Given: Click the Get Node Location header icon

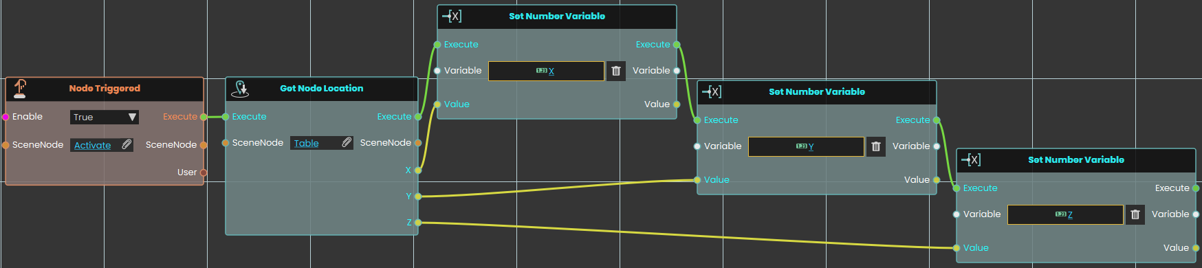Looking at the screenshot, I should point(240,89).
